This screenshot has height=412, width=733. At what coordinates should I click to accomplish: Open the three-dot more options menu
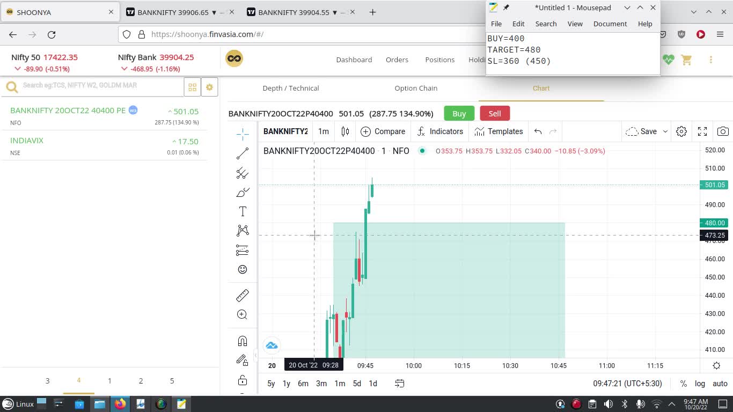pos(711,60)
